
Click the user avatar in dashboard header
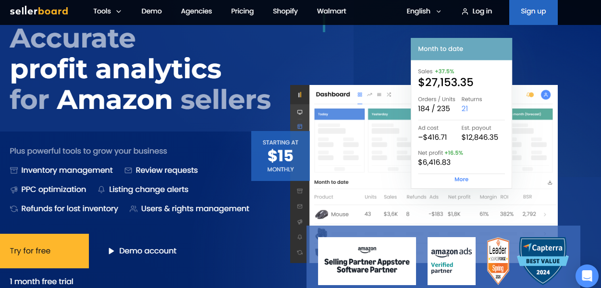pyautogui.click(x=545, y=95)
